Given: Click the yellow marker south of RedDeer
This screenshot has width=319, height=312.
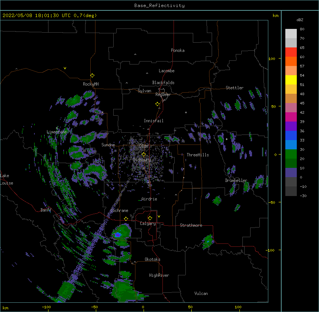Looking at the screenshot, I should (158, 104).
